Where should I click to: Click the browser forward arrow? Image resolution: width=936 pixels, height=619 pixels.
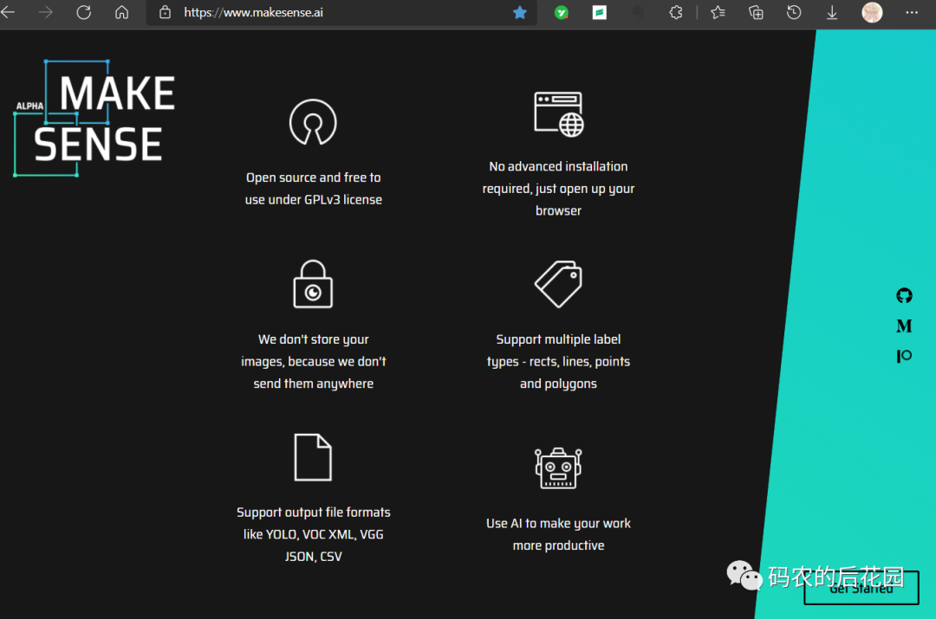(x=45, y=12)
